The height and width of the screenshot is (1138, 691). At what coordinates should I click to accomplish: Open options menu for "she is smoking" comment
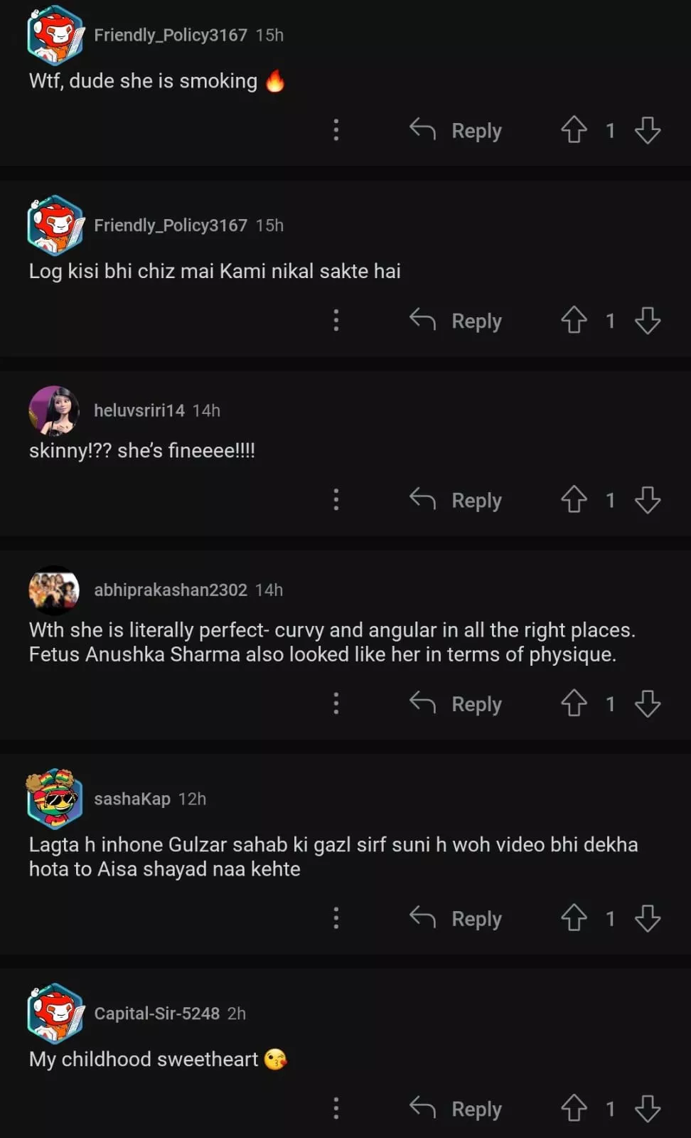pyautogui.click(x=336, y=130)
